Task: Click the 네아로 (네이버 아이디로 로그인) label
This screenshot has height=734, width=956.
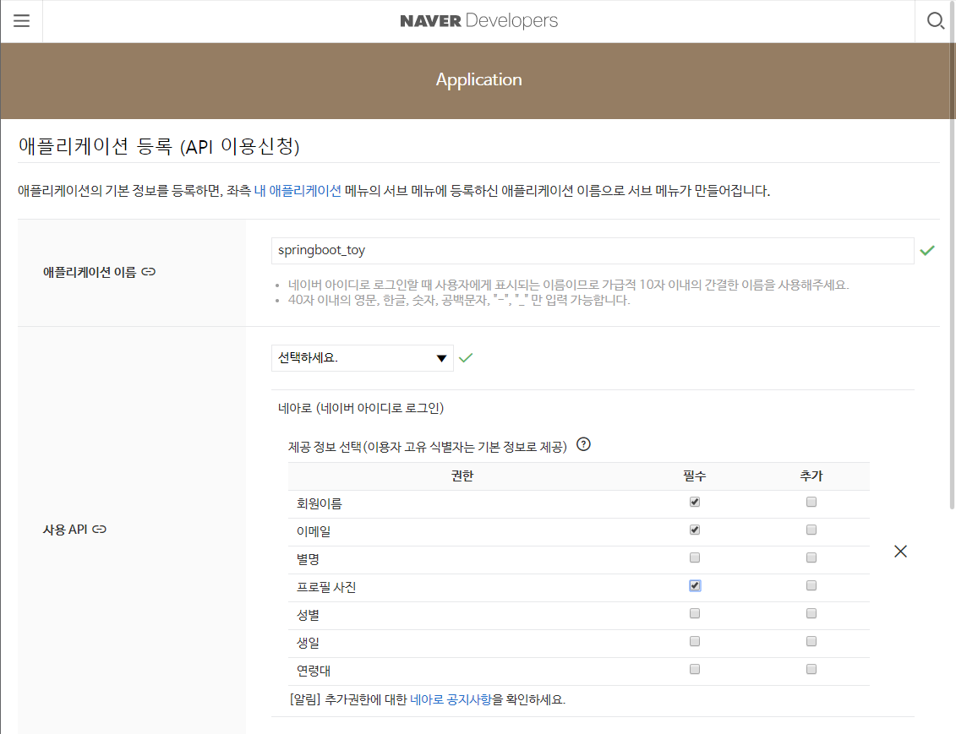Action: click(x=361, y=408)
